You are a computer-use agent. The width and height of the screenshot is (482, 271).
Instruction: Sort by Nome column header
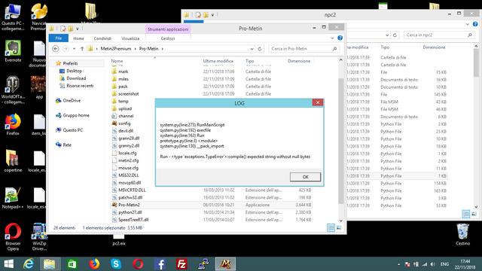pos(117,61)
